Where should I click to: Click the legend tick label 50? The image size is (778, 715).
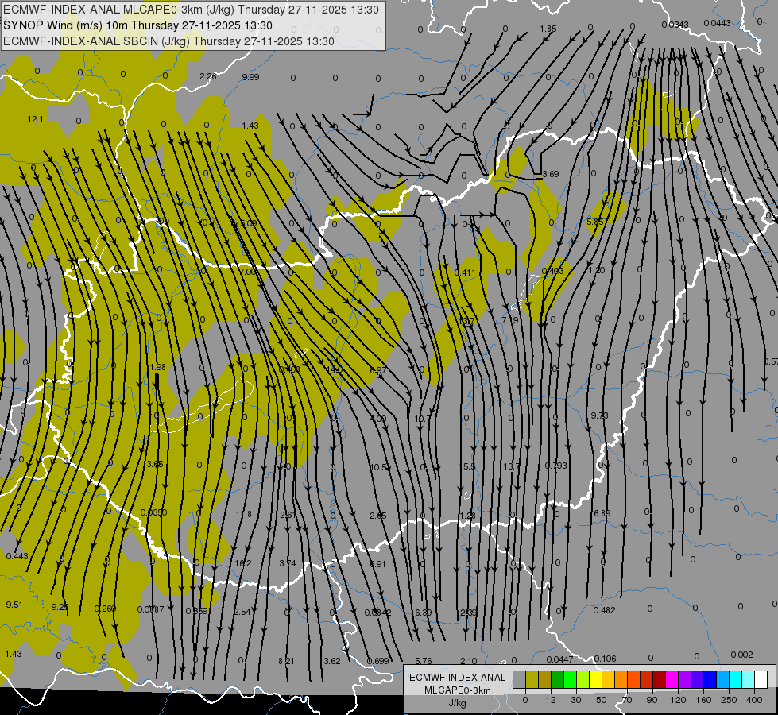601,700
